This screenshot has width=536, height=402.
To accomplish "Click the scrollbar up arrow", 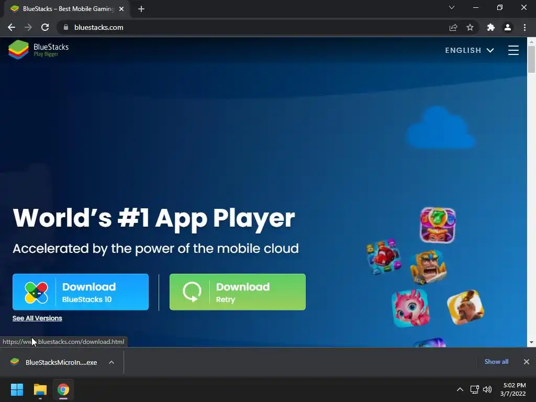I will [531, 41].
